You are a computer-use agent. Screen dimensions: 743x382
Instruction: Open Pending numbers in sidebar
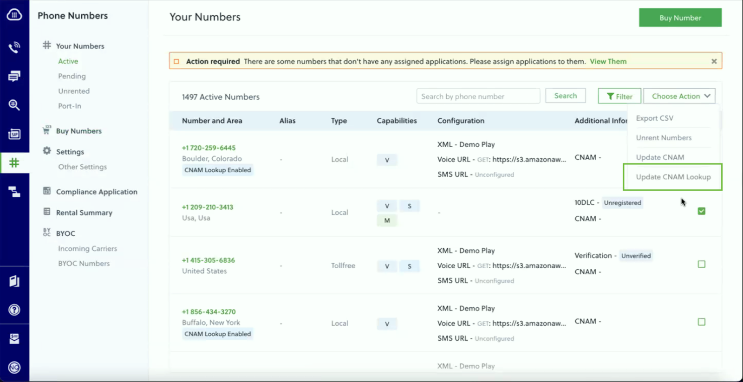click(x=72, y=76)
